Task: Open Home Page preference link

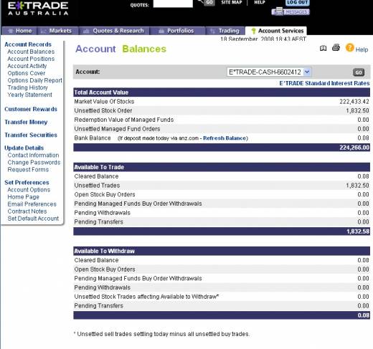Action: coord(24,197)
